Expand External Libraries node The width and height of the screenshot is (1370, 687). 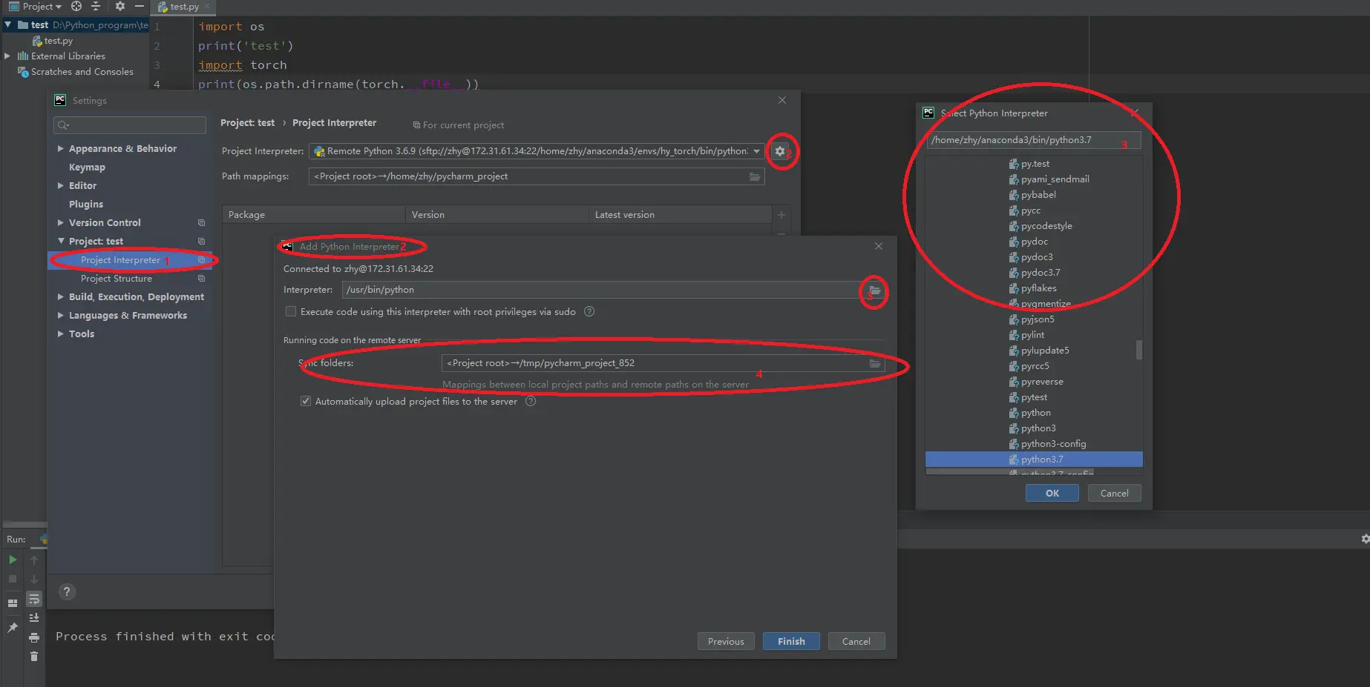point(8,56)
